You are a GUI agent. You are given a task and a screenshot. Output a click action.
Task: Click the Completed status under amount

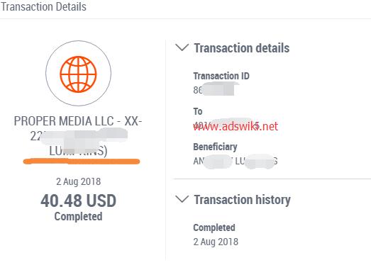(78, 216)
